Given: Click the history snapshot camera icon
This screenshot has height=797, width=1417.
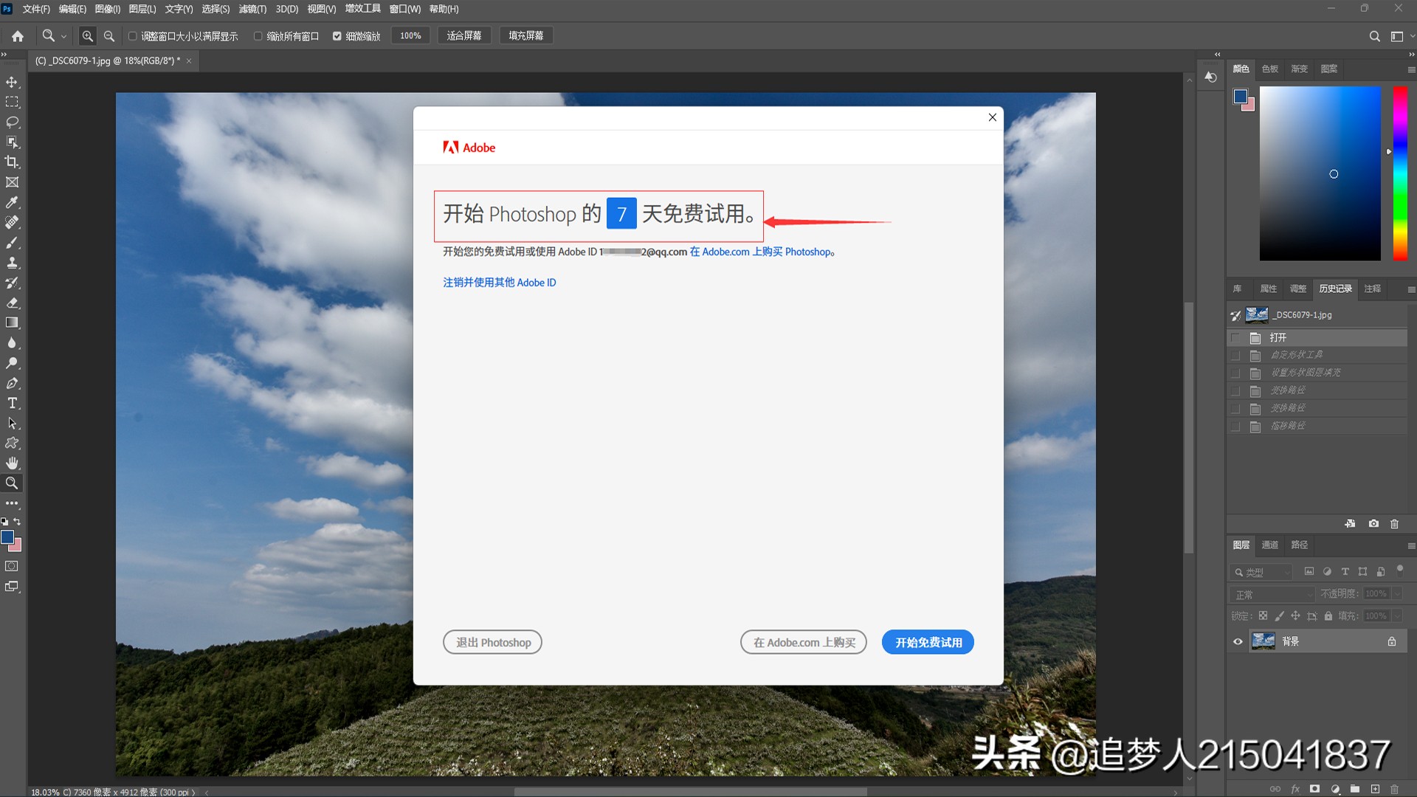Looking at the screenshot, I should 1373,523.
